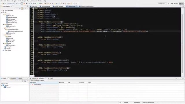185x104 pixels.
Task: Switch to the PHP perspective
Action: (x=172, y=3)
